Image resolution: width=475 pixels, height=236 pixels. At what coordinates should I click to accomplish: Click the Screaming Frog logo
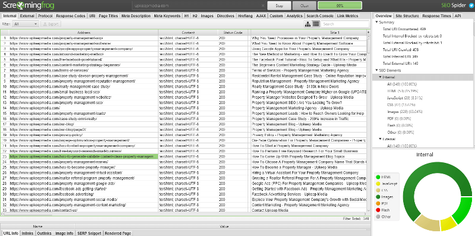28,5
